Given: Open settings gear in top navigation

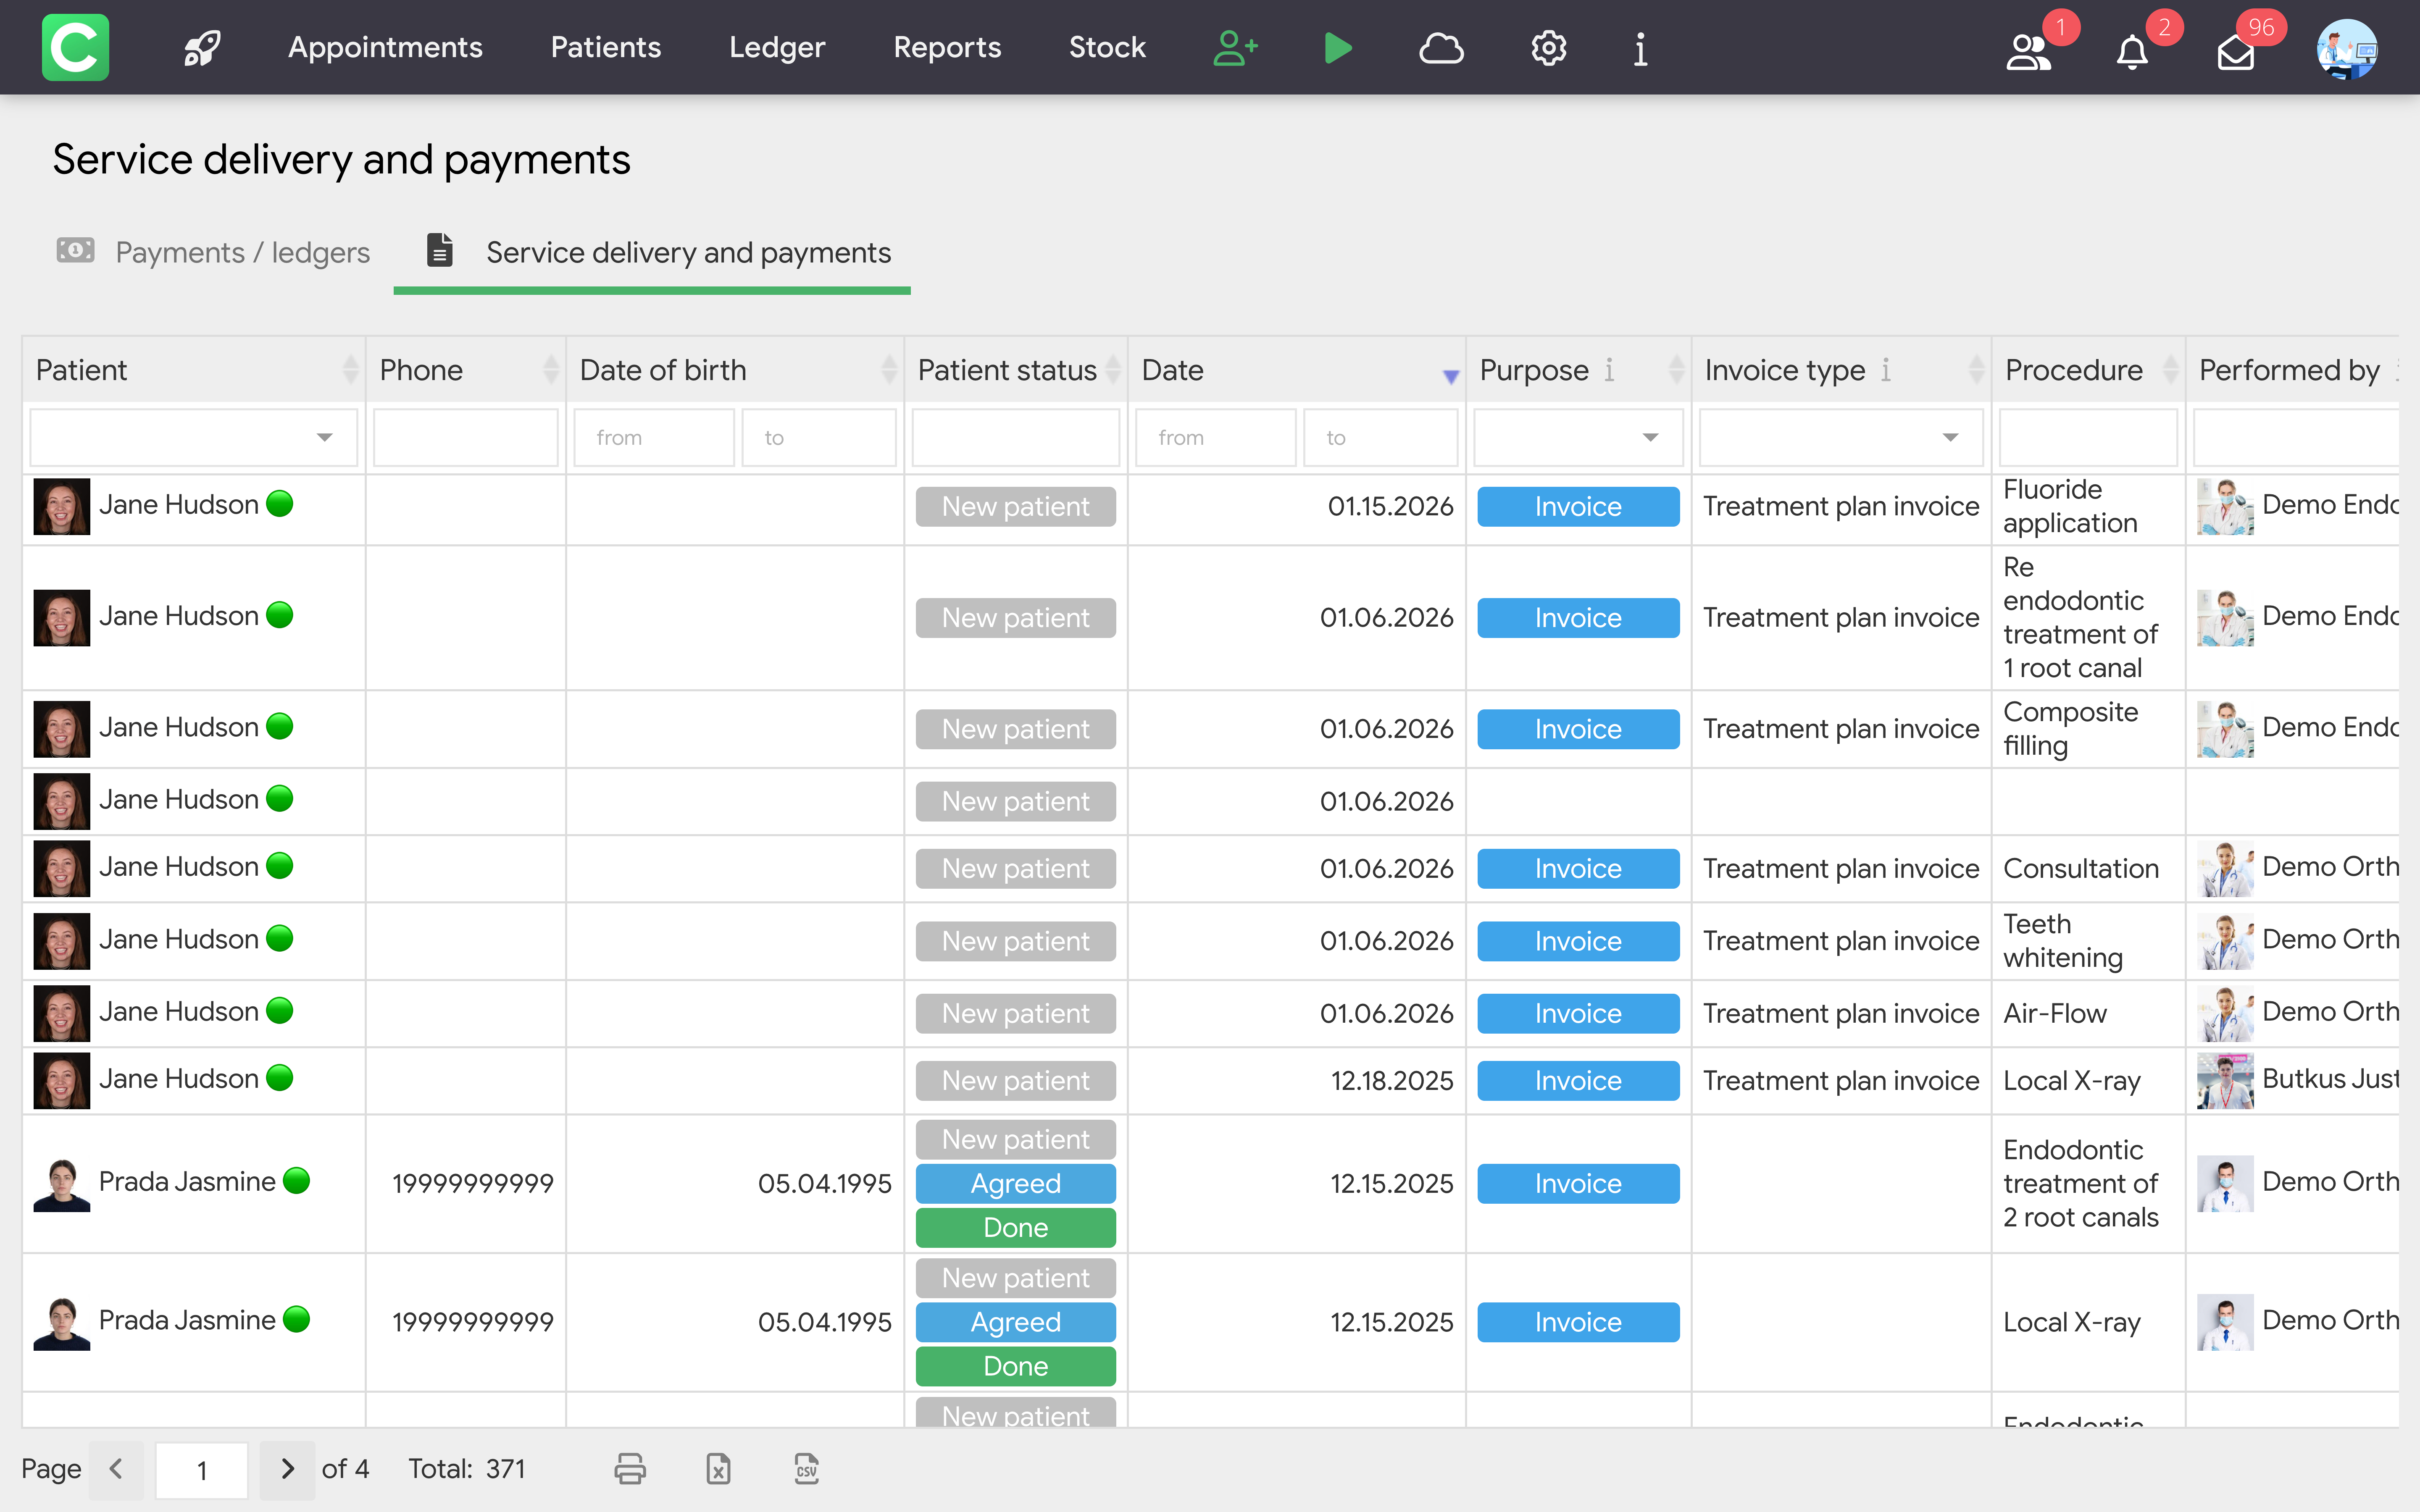Looking at the screenshot, I should point(1548,47).
